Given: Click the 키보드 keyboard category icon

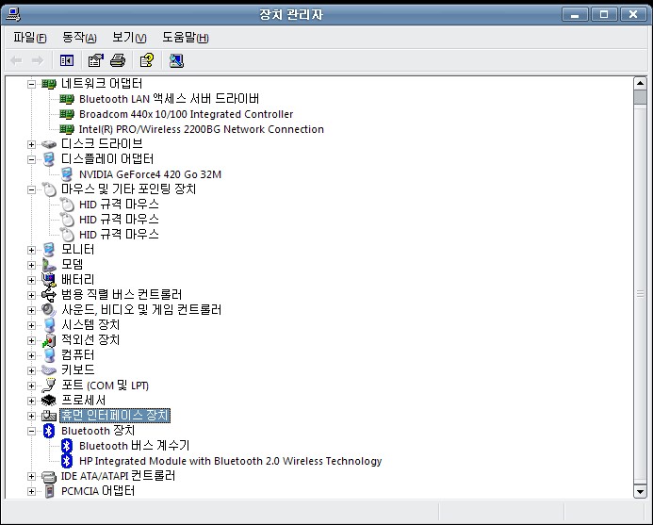Looking at the screenshot, I should (x=49, y=370).
